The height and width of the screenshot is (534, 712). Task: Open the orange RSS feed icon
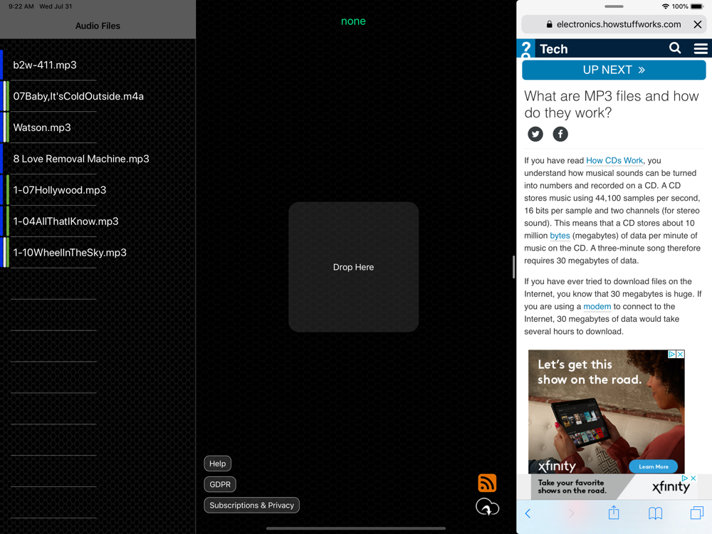[487, 483]
